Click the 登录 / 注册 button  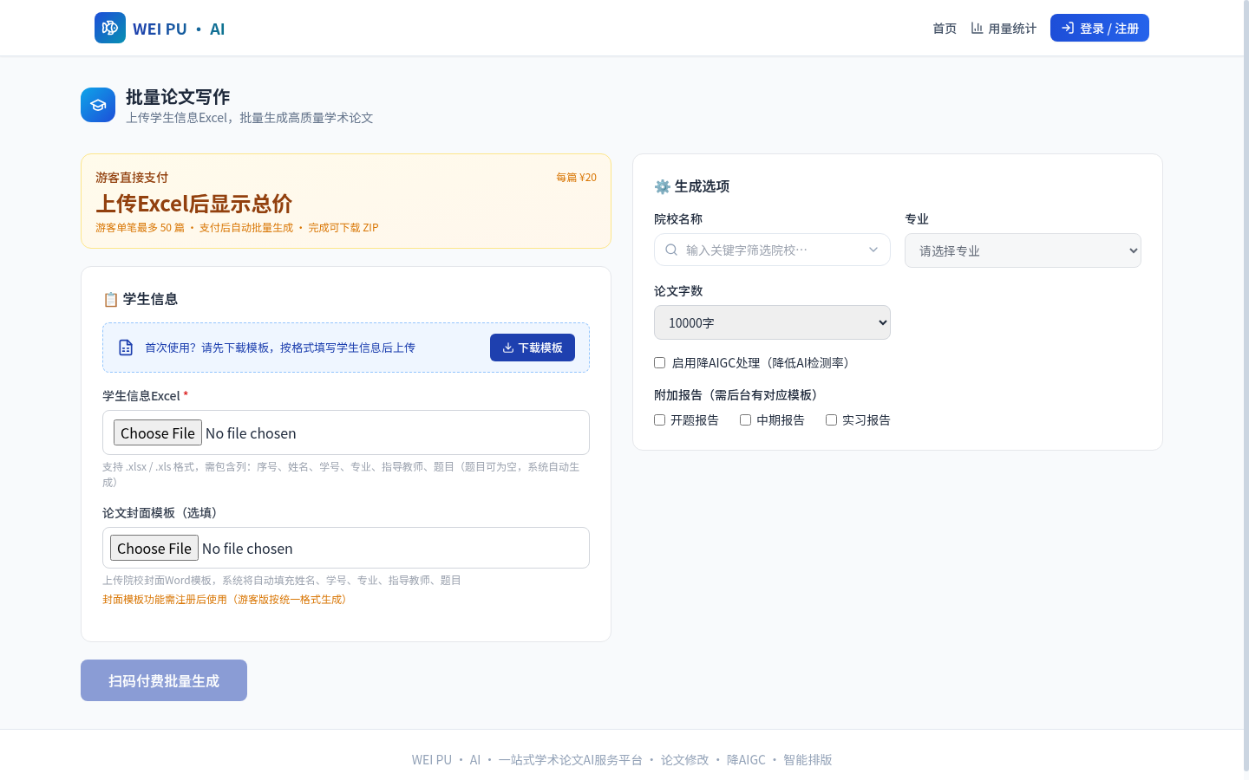tap(1100, 28)
